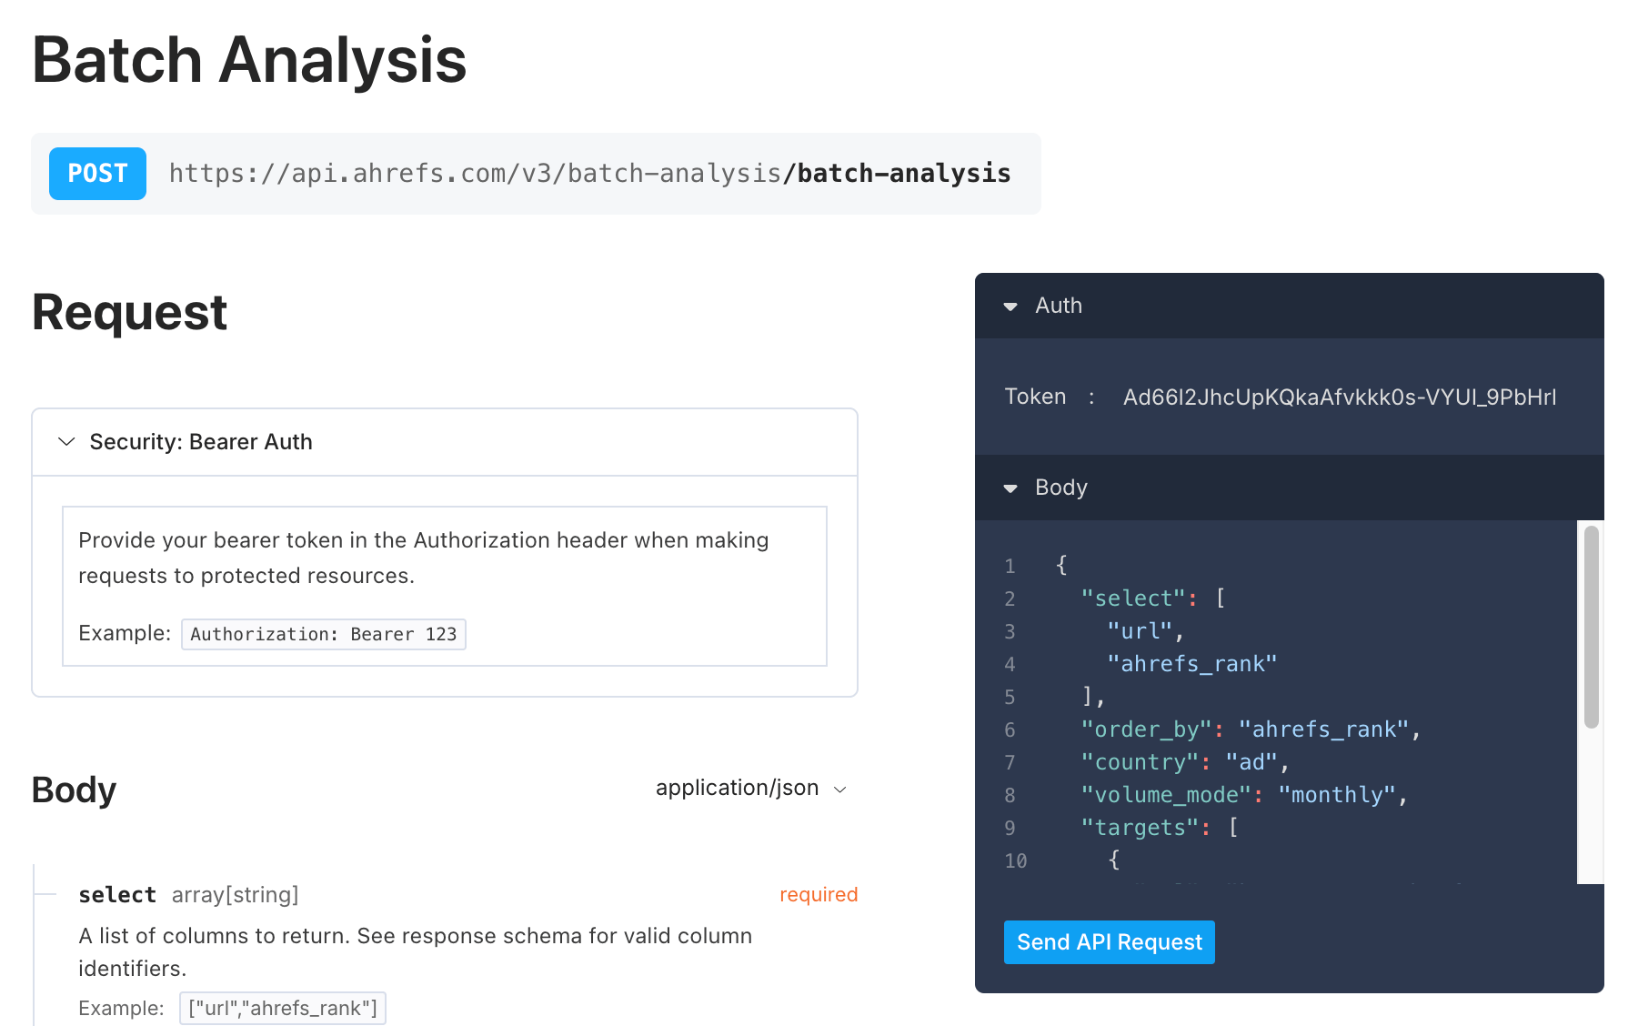Click the Authorization: Bearer 123 example code
Screen dimensions: 1628x1026
tap(323, 634)
